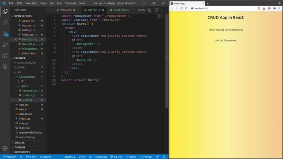Switch to the UserList.js editor tab

(119, 10)
